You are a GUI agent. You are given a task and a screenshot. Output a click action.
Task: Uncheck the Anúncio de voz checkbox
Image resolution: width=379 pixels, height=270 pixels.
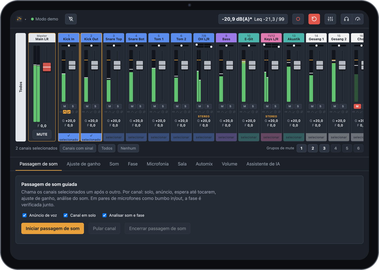point(24,215)
